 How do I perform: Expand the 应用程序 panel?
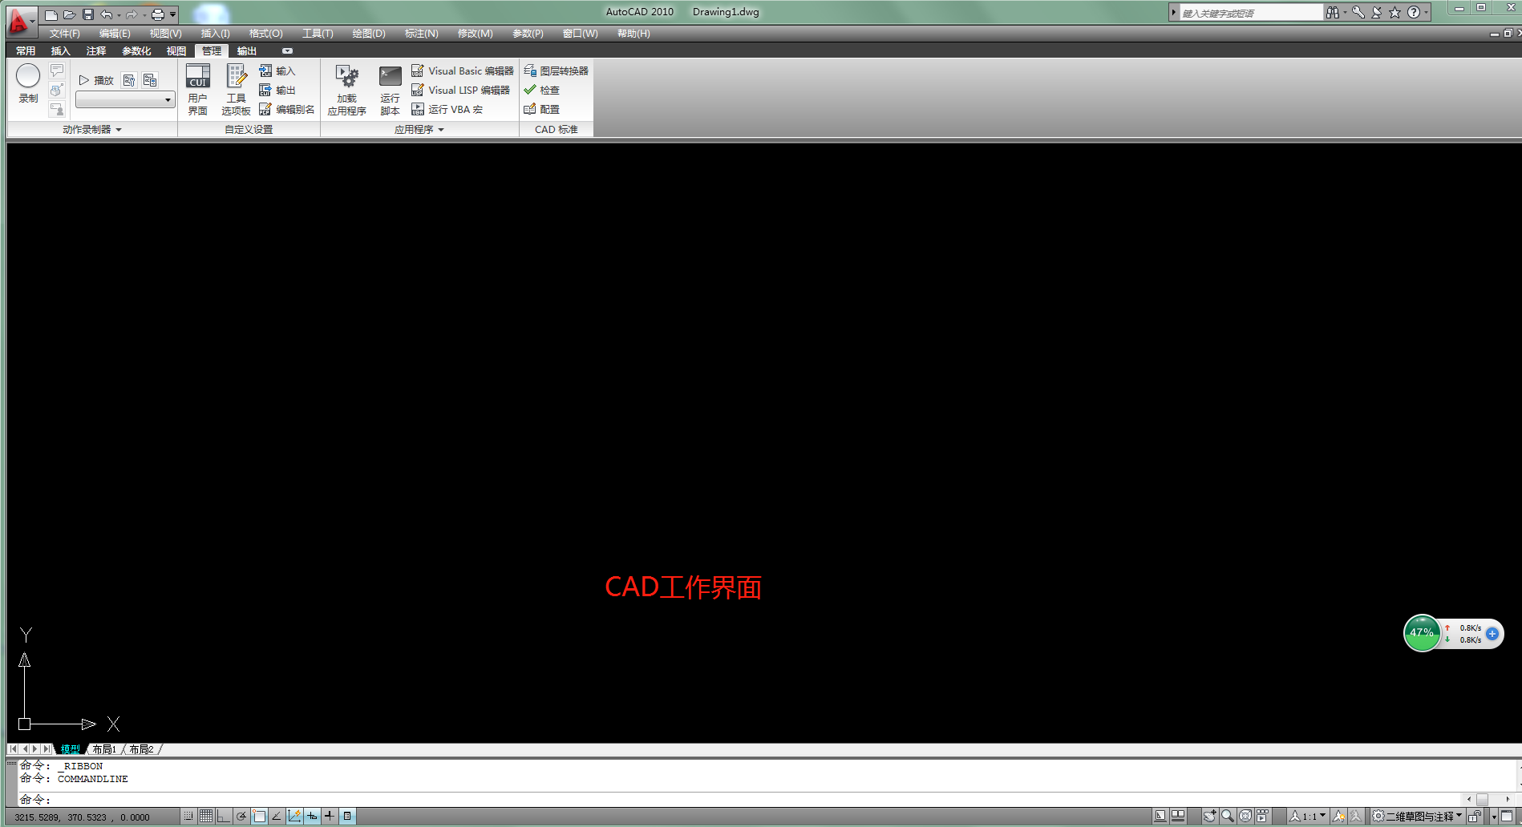point(419,129)
